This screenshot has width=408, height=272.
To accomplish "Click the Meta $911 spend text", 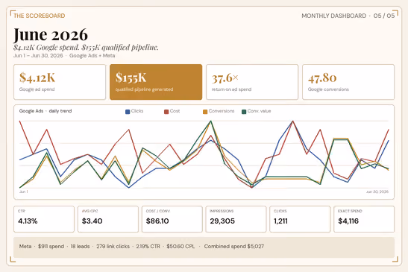I will (x=42, y=246).
